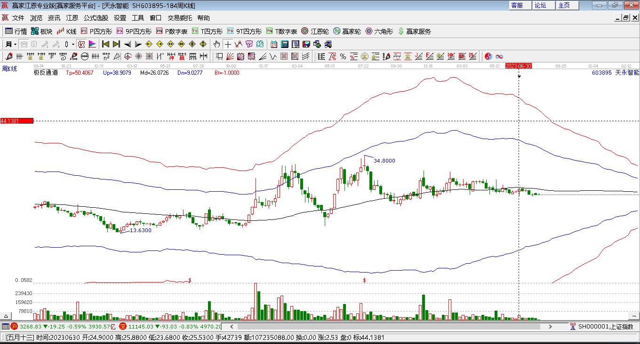Click the black left-pointing triangle arrow
This screenshot has width=640, height=344.
pyautogui.click(x=128, y=44)
